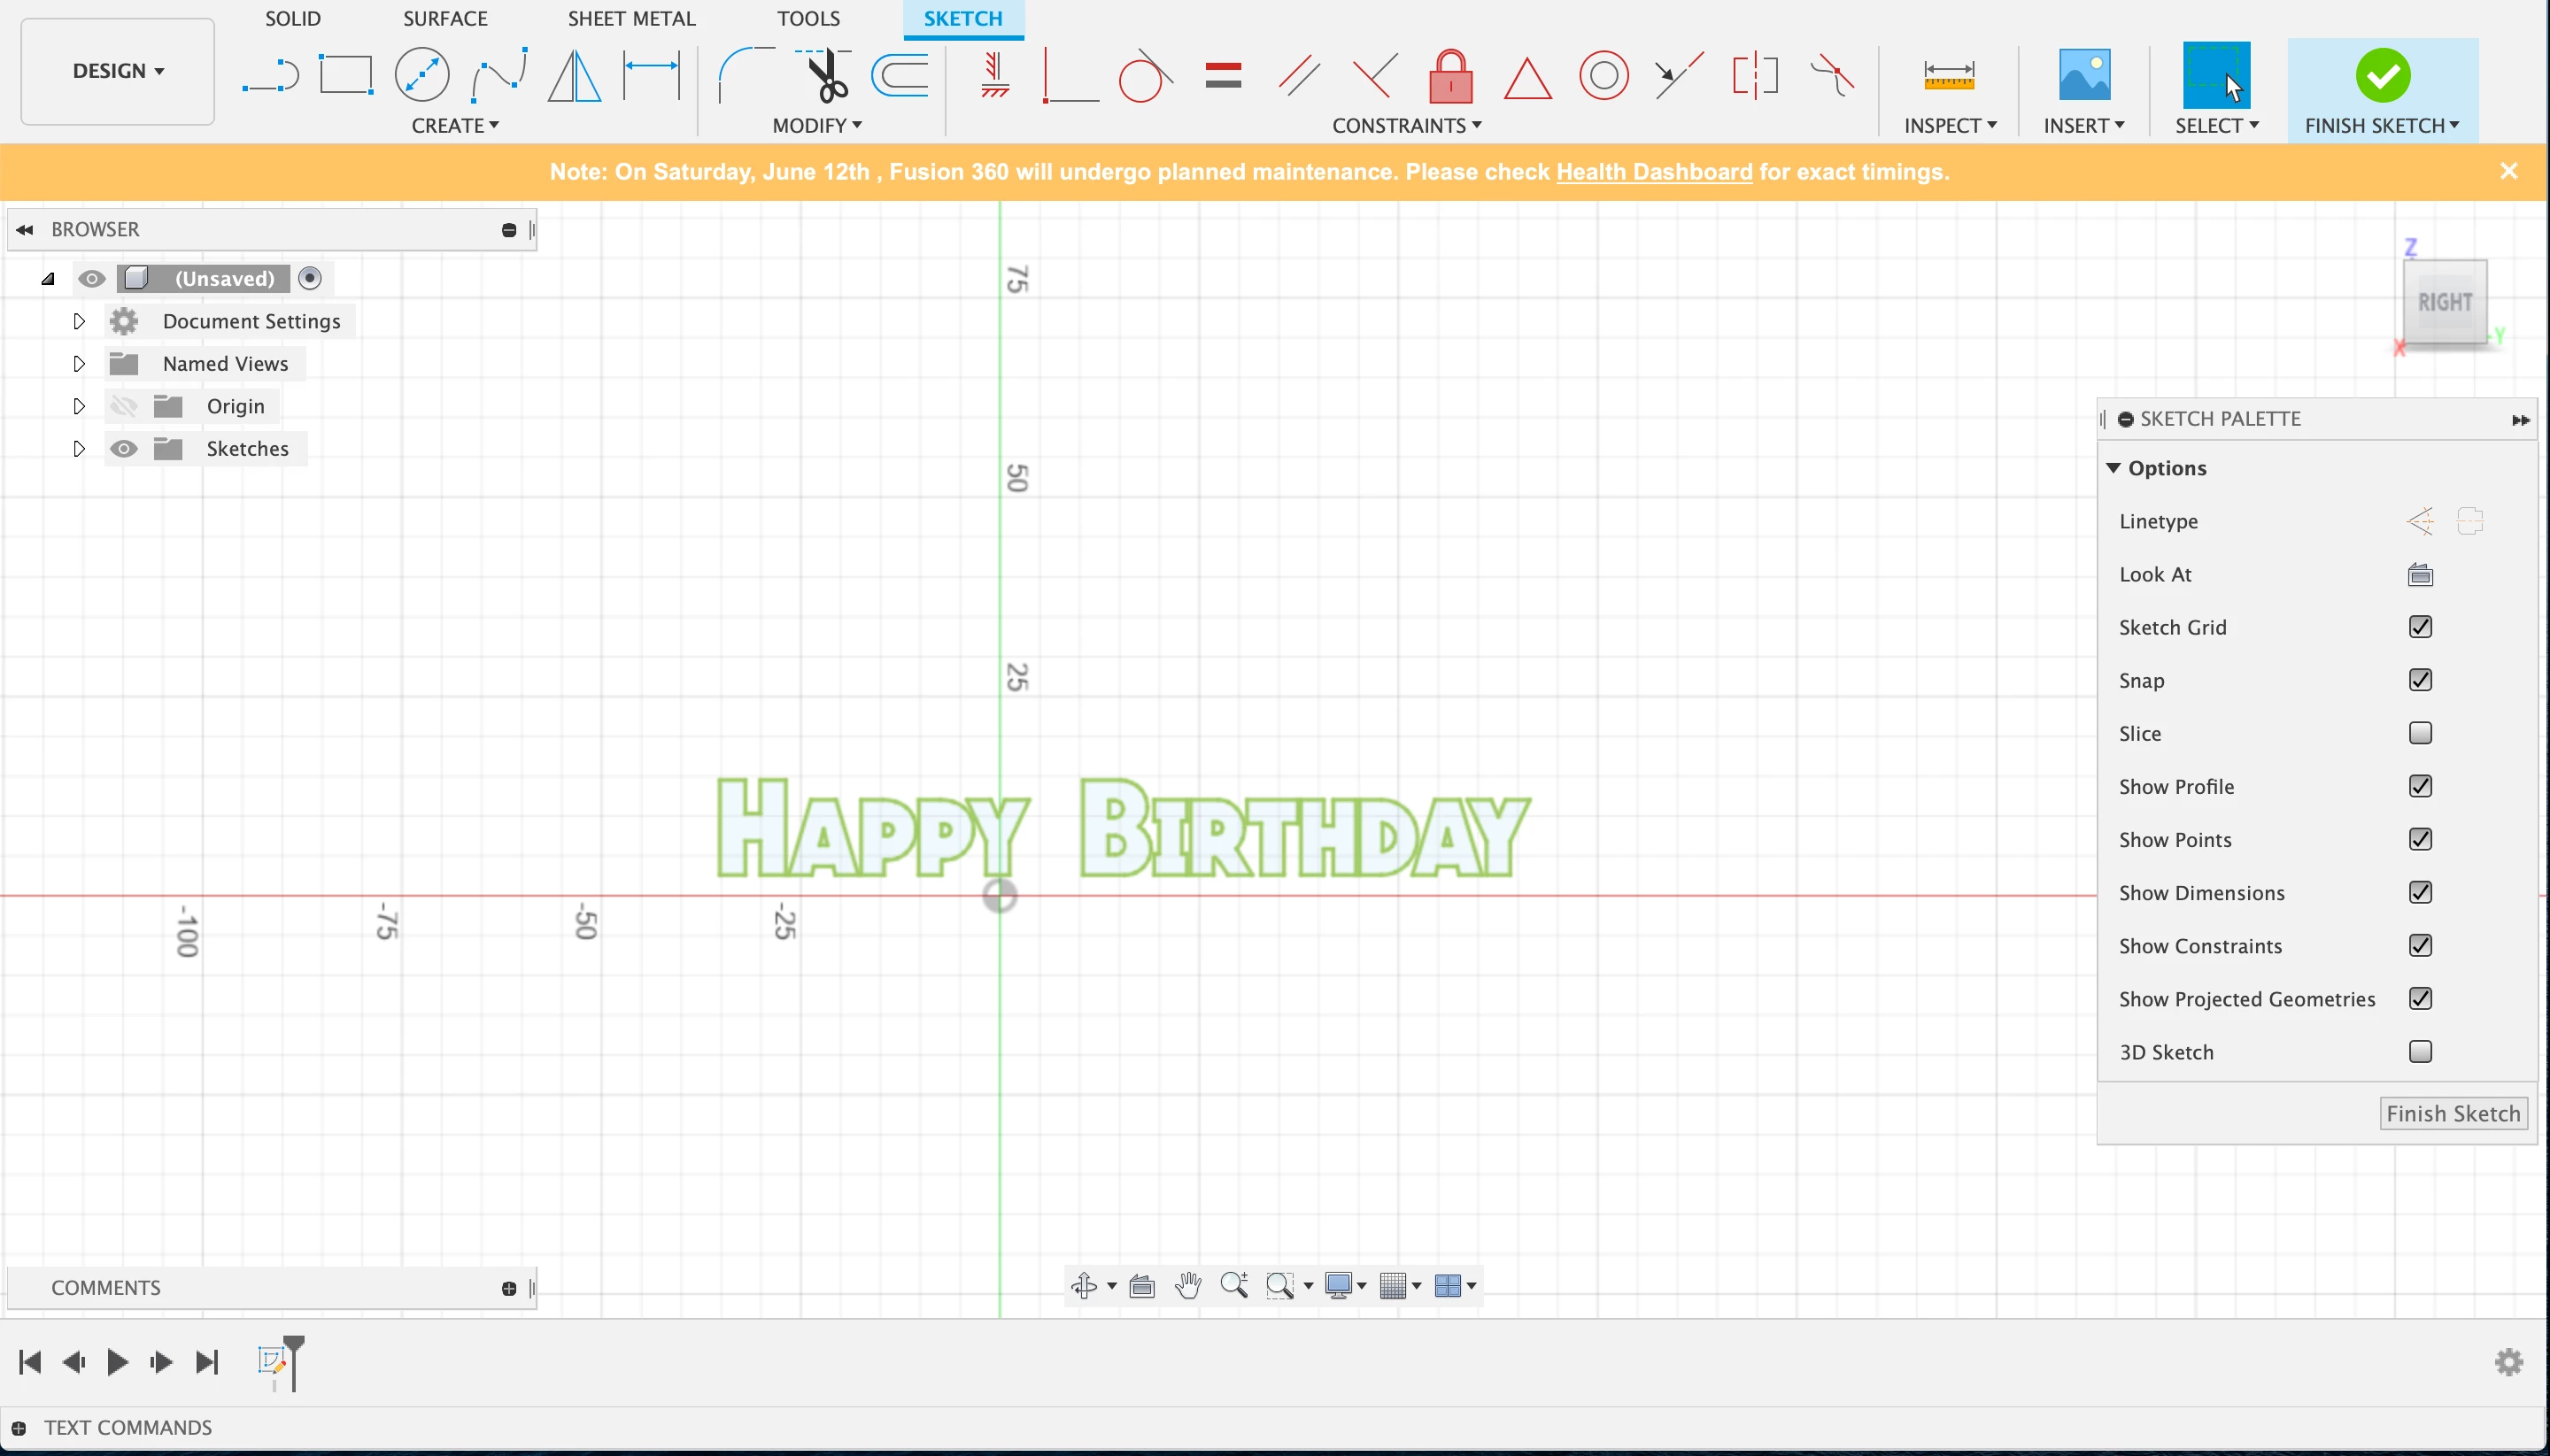The height and width of the screenshot is (1456, 2550).
Task: Select the Trim scissors tool
Action: point(826,76)
